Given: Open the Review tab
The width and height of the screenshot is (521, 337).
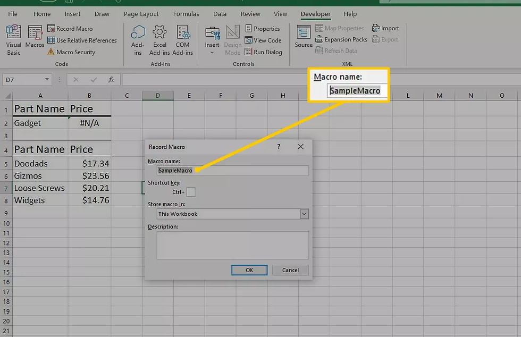Looking at the screenshot, I should [250, 14].
